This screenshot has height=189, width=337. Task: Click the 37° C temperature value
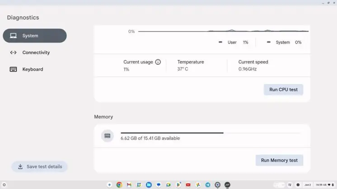tap(183, 69)
